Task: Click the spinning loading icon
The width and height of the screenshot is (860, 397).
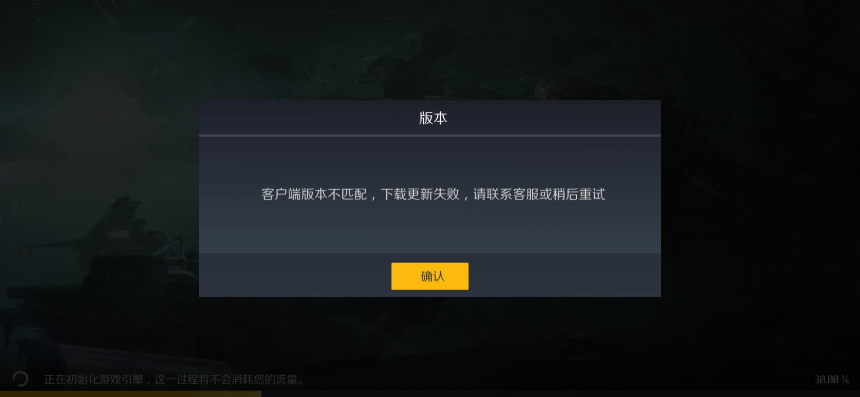Action: coord(20,379)
